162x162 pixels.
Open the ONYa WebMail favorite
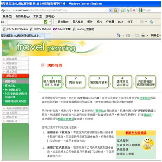pyautogui.click(x=41, y=29)
